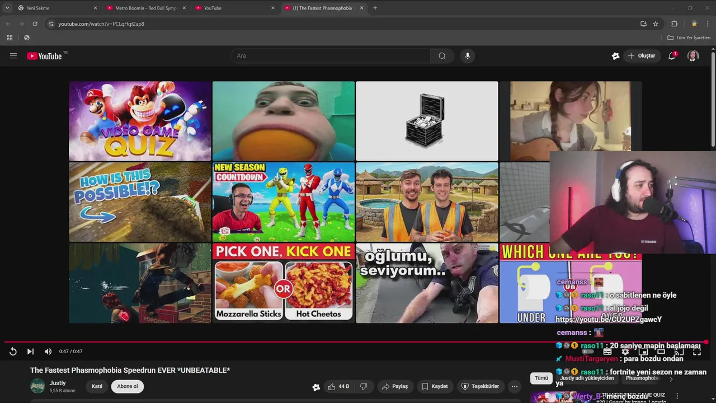Open YouTube notifications bell
This screenshot has width=716, height=403.
click(672, 56)
